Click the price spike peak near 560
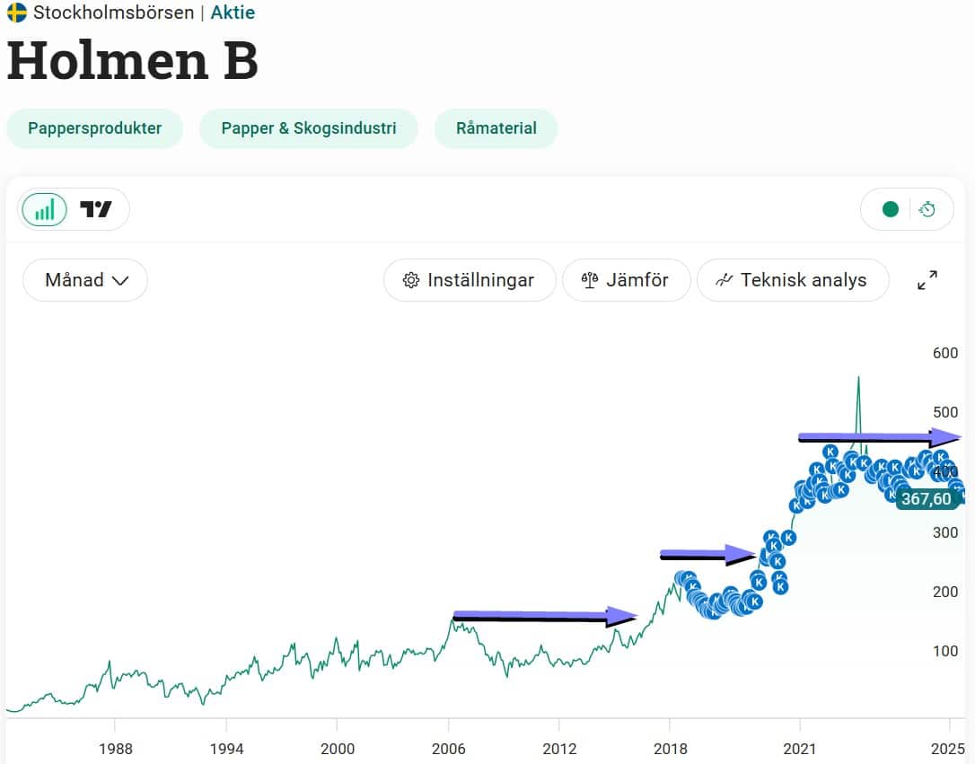Viewport: 975px width, 764px height. pyautogui.click(x=858, y=378)
